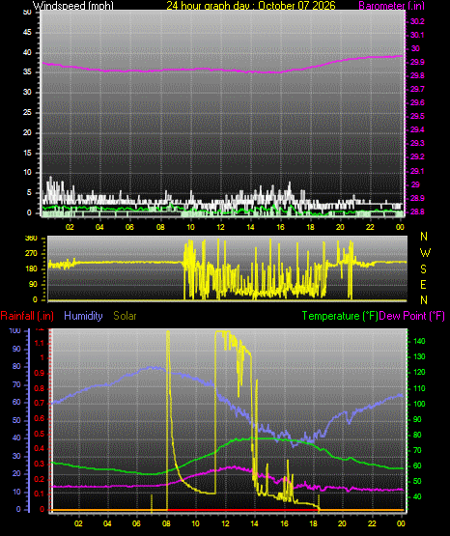Click the "30.1" barometer axis value
Screen dimensions: 450x536
pyautogui.click(x=417, y=35)
